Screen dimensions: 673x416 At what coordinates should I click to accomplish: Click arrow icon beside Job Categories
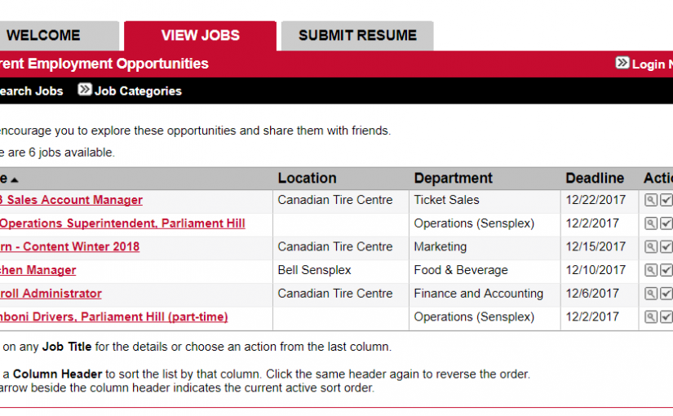(85, 91)
